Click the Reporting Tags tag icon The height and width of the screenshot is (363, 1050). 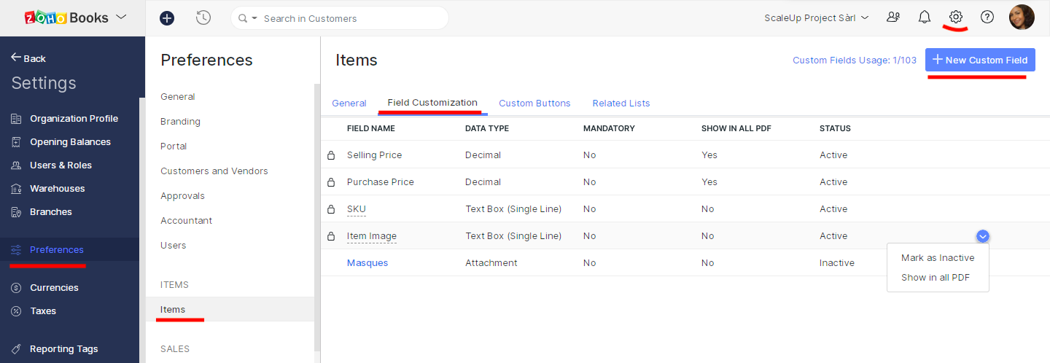[x=16, y=349]
